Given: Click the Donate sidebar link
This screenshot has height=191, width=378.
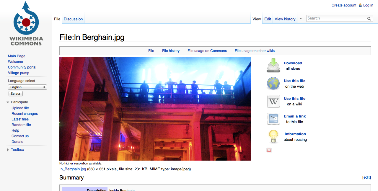Looking at the screenshot, I should pyautogui.click(x=17, y=142).
